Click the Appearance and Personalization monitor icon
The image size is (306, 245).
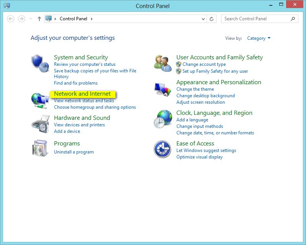(x=163, y=90)
